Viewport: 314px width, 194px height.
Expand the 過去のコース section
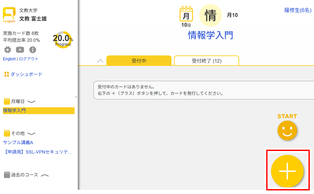tap(45, 175)
